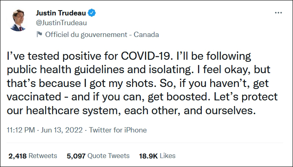Click the government flag icon
The height and width of the screenshot is (167, 293).
coord(39,34)
